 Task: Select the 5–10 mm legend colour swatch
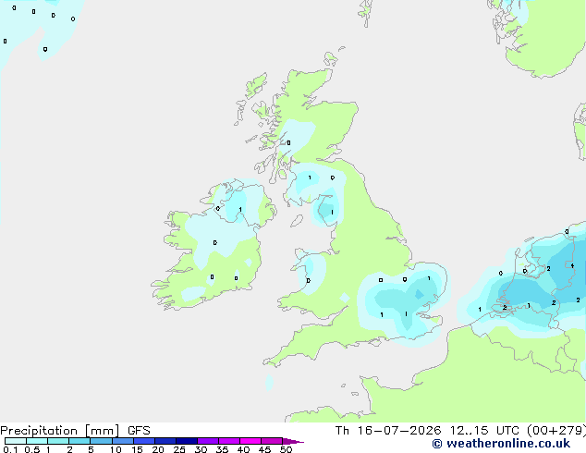(101, 441)
